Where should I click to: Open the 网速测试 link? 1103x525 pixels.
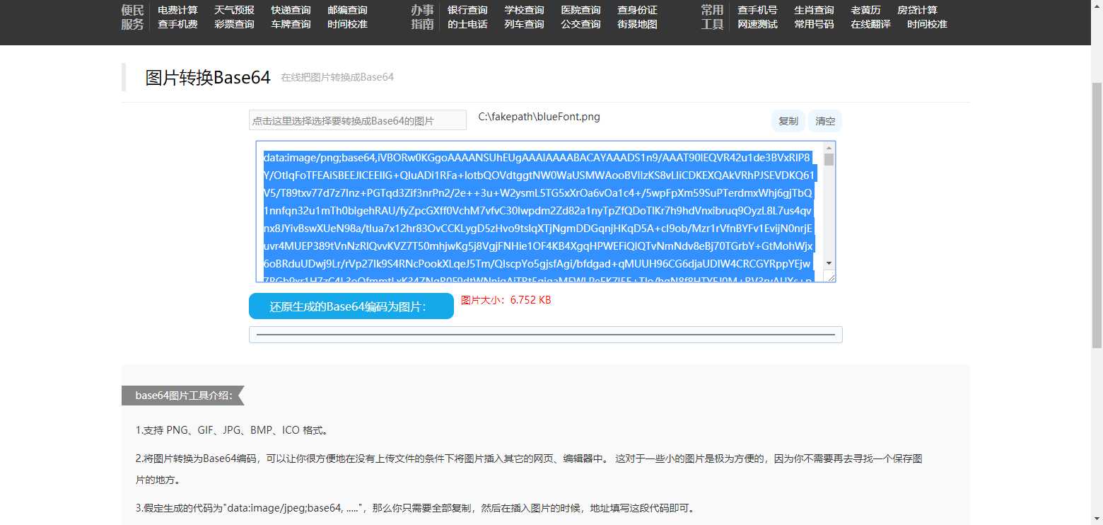757,24
